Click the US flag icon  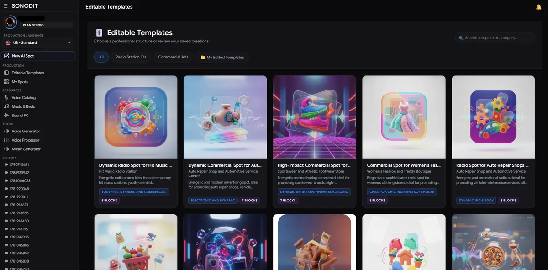point(8,43)
